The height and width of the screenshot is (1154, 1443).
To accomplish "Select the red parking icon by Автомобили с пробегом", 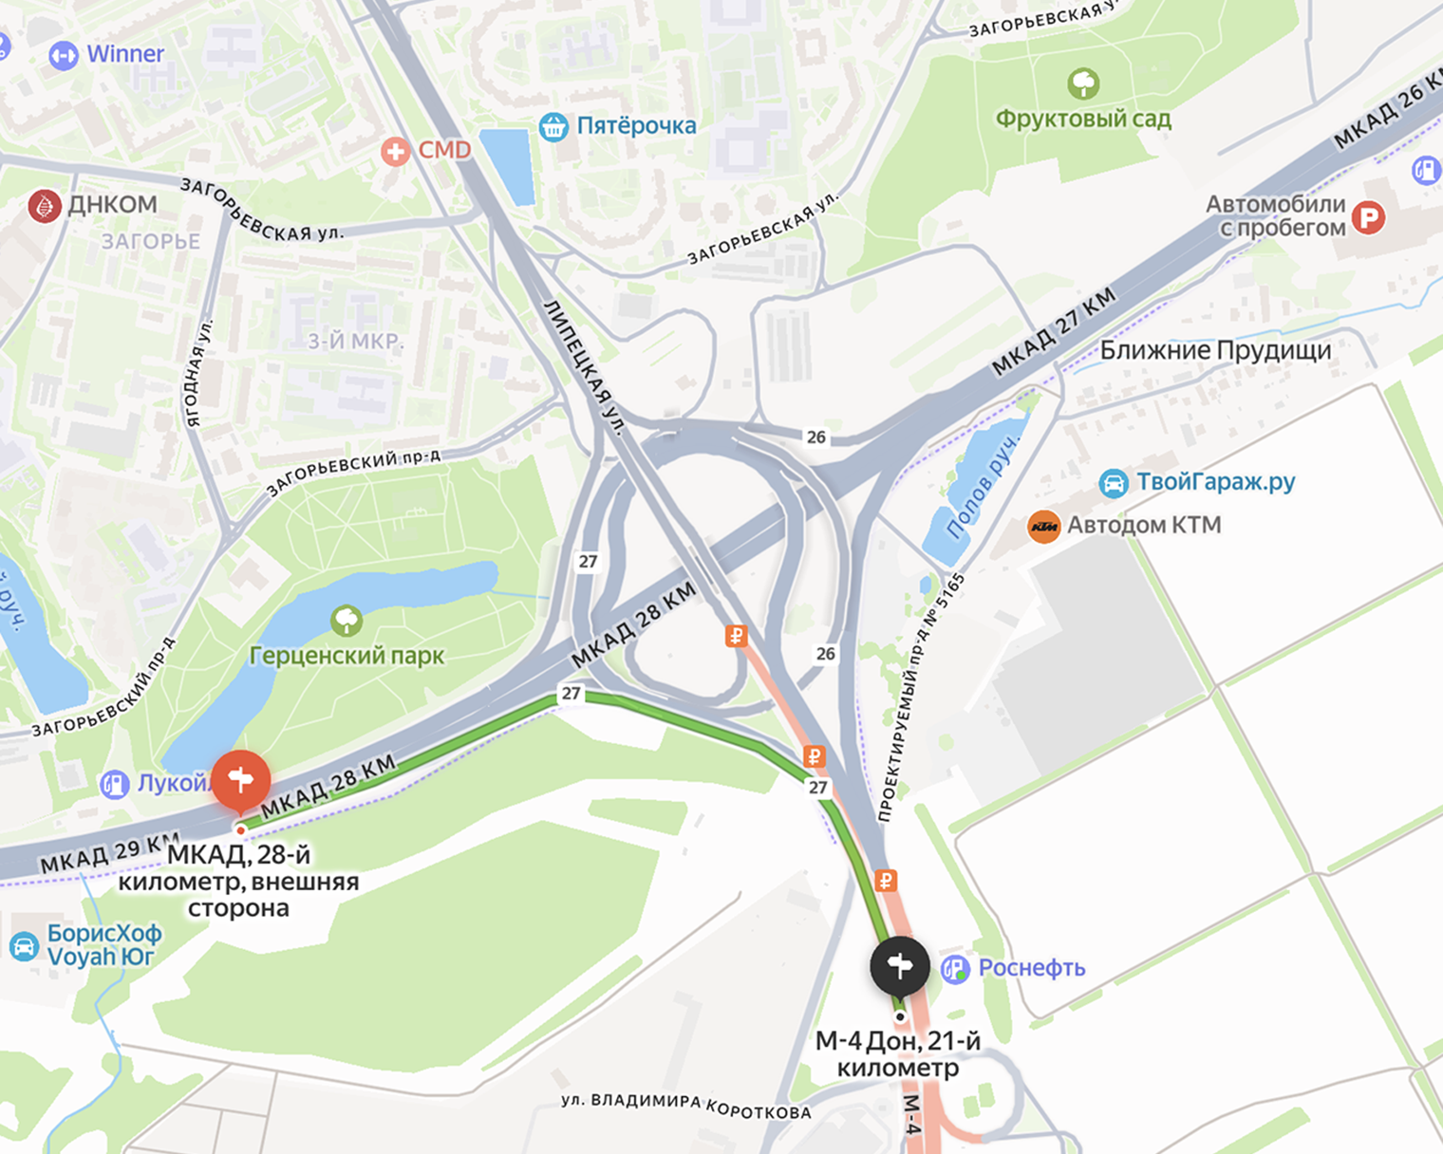I will [x=1368, y=218].
